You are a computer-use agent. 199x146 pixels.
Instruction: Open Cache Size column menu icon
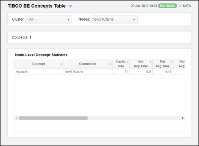(x=128, y=62)
